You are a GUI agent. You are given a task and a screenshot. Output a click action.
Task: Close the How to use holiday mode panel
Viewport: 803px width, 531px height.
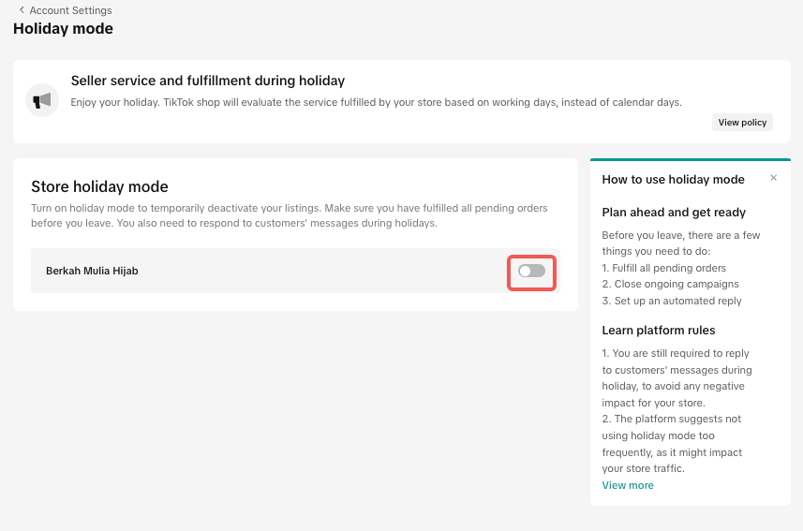point(773,178)
